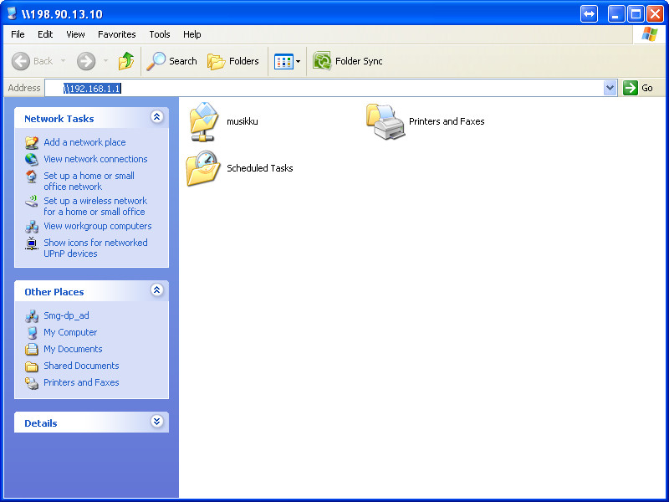
Task: Click the Back arrow toolbar icon
Action: 20,61
